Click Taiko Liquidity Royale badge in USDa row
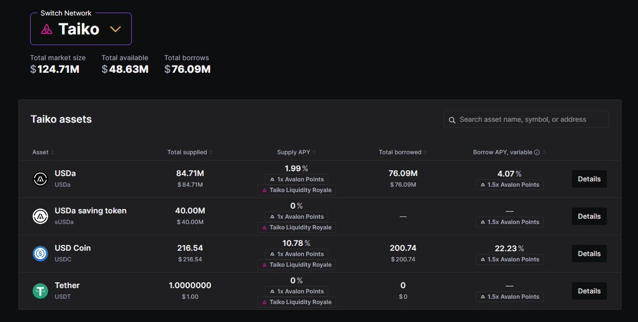638x322 pixels. [x=297, y=190]
